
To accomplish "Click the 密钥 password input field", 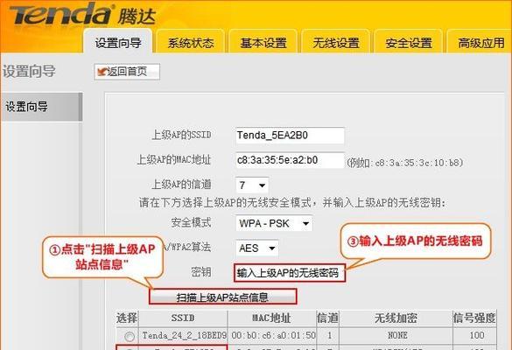I will pyautogui.click(x=290, y=273).
